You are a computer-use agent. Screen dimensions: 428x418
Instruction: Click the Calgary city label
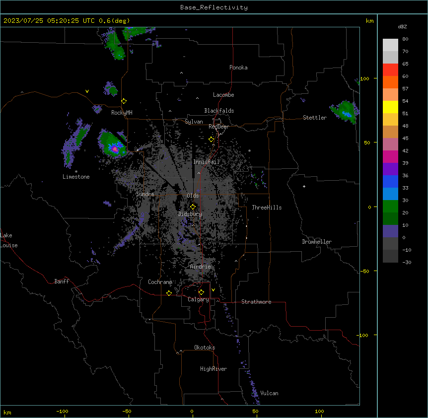(198, 299)
